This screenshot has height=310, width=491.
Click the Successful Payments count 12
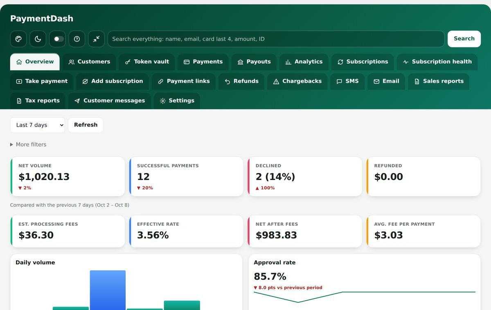pyautogui.click(x=143, y=177)
